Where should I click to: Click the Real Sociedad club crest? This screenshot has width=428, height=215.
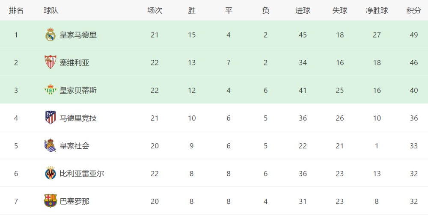coord(51,145)
